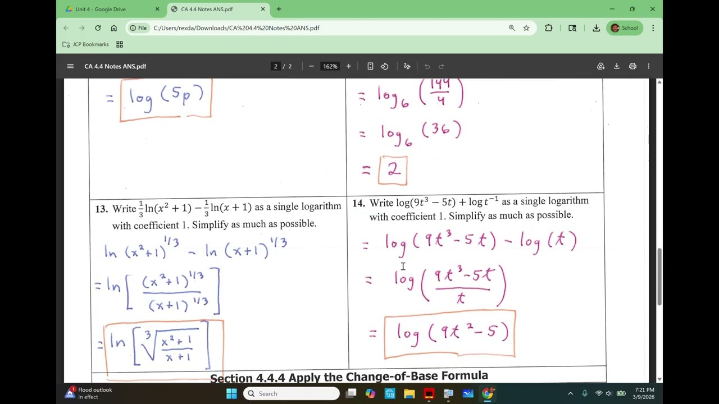This screenshot has width=719, height=404.
Task: Launch Copilot from the taskbar
Action: tap(370, 394)
